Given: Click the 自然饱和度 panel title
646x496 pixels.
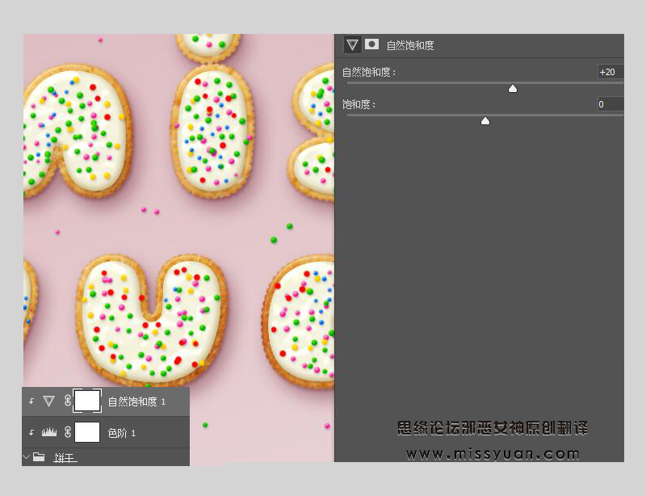Looking at the screenshot, I should click(412, 45).
